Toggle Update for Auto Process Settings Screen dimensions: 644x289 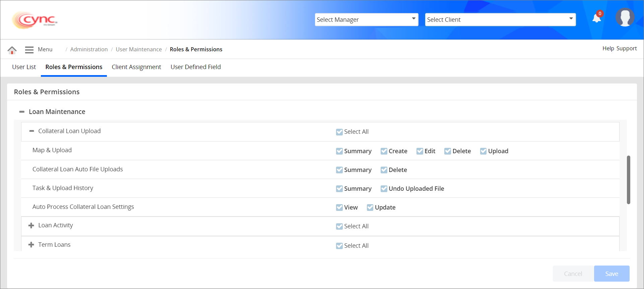[x=370, y=208]
